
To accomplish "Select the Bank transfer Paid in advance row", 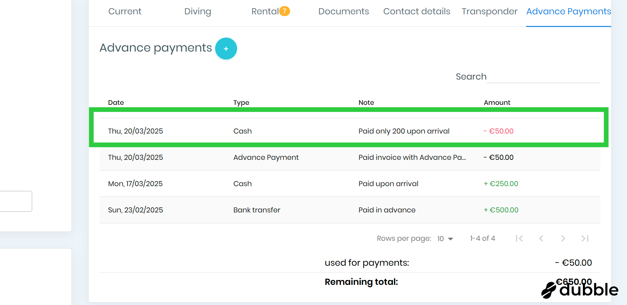I will click(349, 210).
